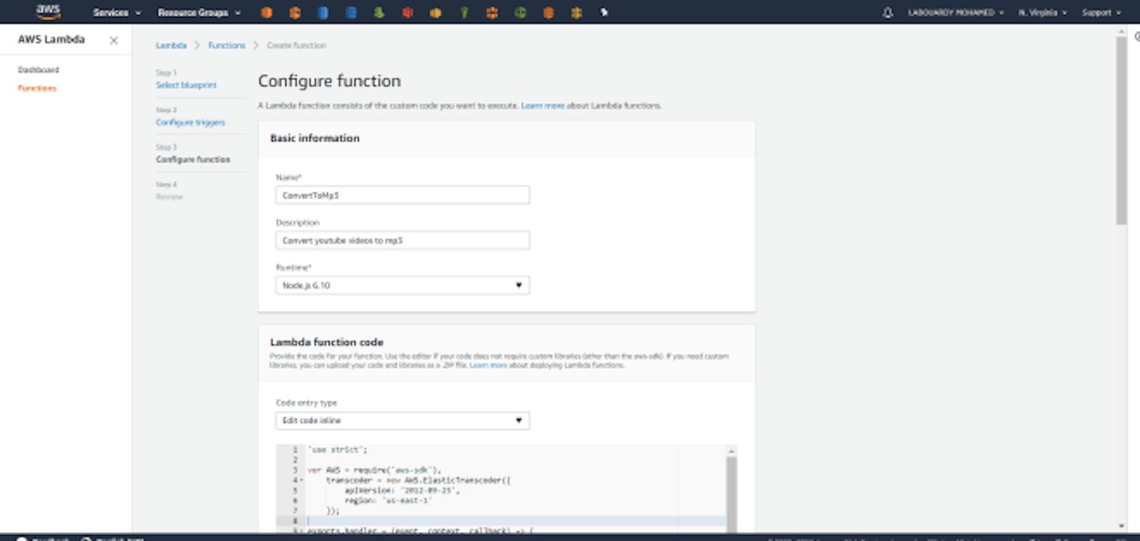Click the Functions breadcrumb link

226,45
